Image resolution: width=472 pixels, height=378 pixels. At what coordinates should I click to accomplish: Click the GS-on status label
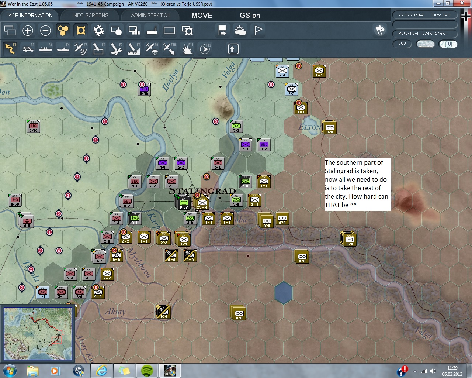(250, 15)
